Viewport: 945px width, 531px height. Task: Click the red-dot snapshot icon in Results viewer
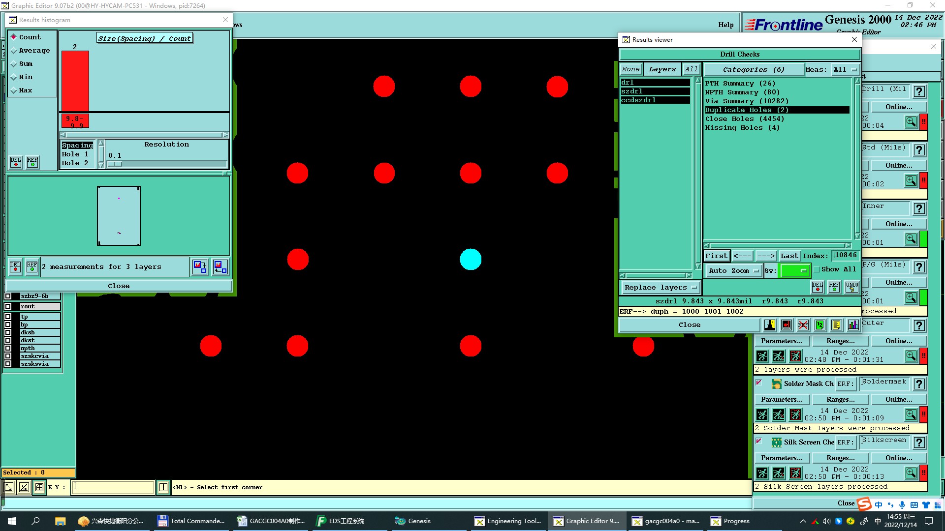[x=787, y=325]
